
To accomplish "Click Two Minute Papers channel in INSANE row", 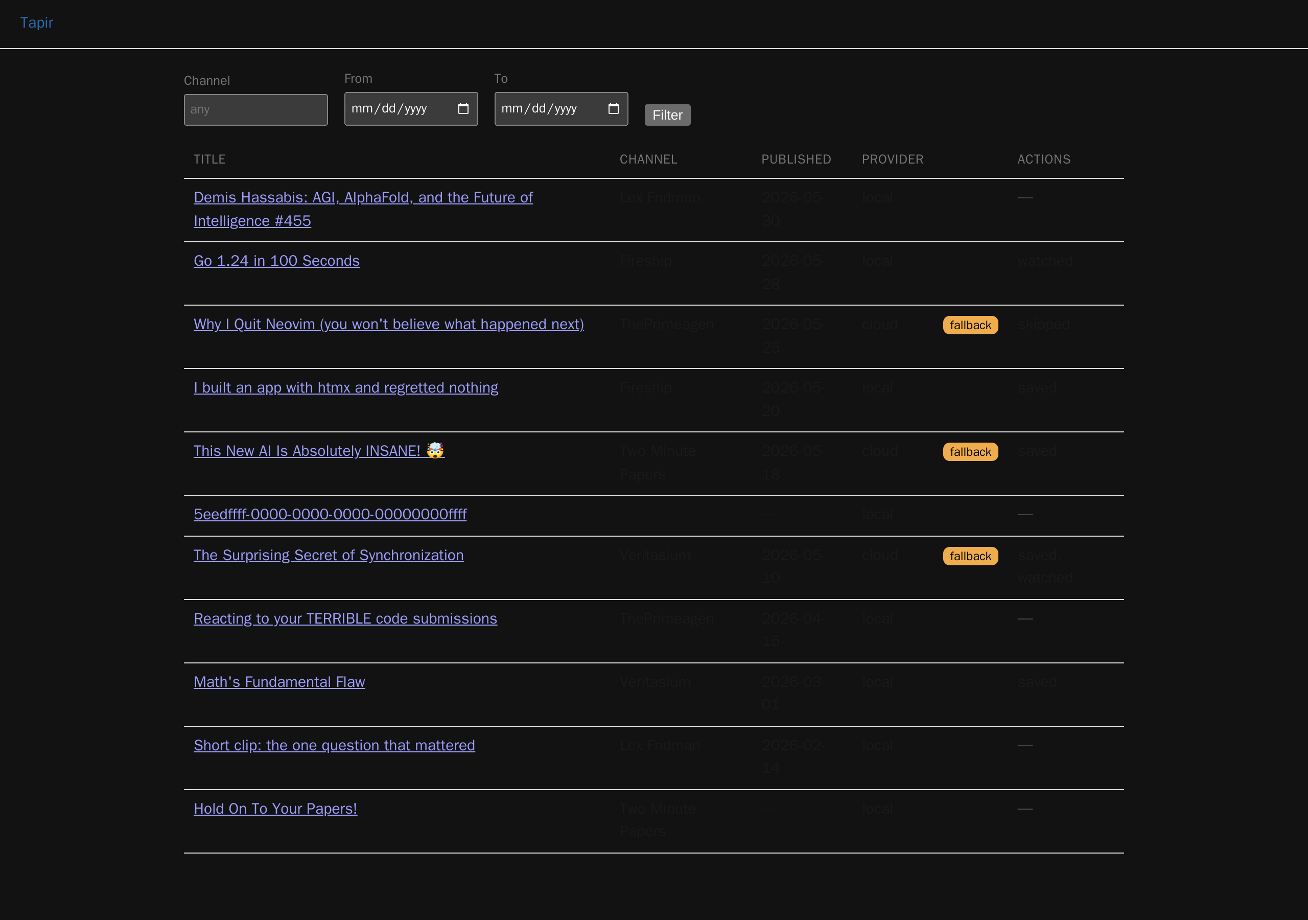I will point(658,462).
